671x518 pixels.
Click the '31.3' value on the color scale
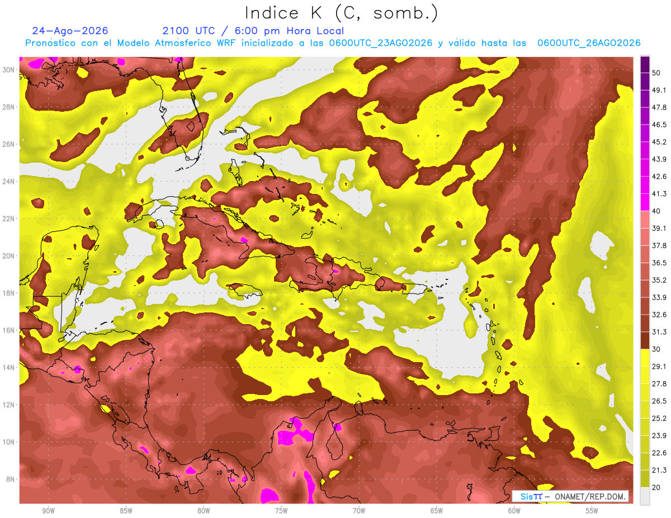660,332
